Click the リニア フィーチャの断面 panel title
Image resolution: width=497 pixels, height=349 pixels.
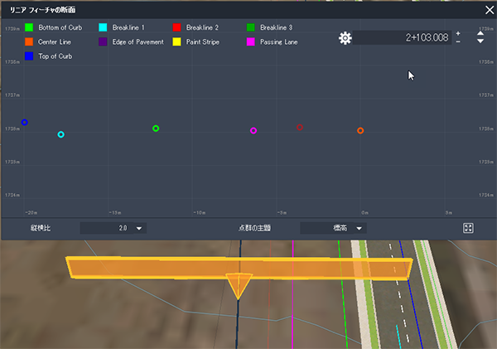42,10
